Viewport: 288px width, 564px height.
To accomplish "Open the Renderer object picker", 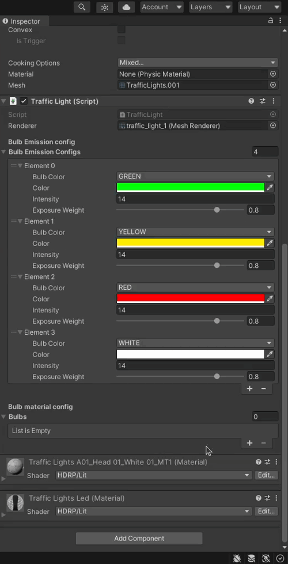I will (x=273, y=126).
